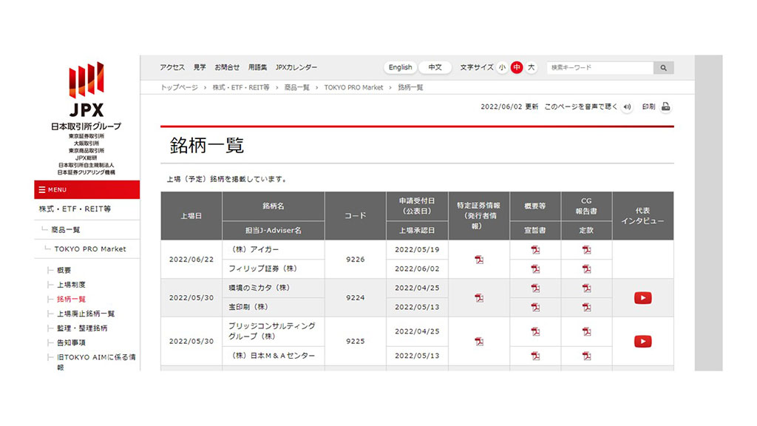This screenshot has width=757, height=426.
Task: Open 特定証券情報 PDF for code 9225
Action: click(479, 341)
